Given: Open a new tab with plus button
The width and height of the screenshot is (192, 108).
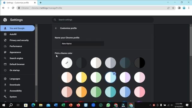Looking at the screenshot, I should pyautogui.click(x=40, y=3).
